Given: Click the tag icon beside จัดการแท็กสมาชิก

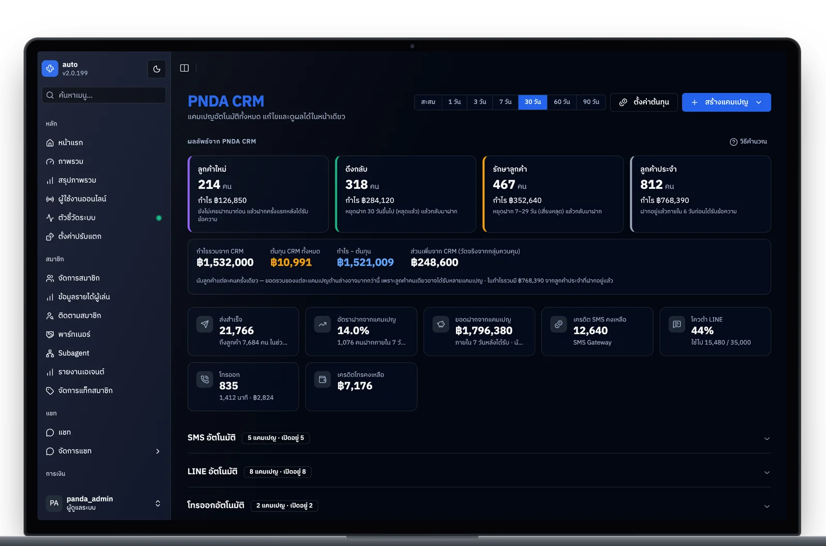Looking at the screenshot, I should tap(50, 391).
